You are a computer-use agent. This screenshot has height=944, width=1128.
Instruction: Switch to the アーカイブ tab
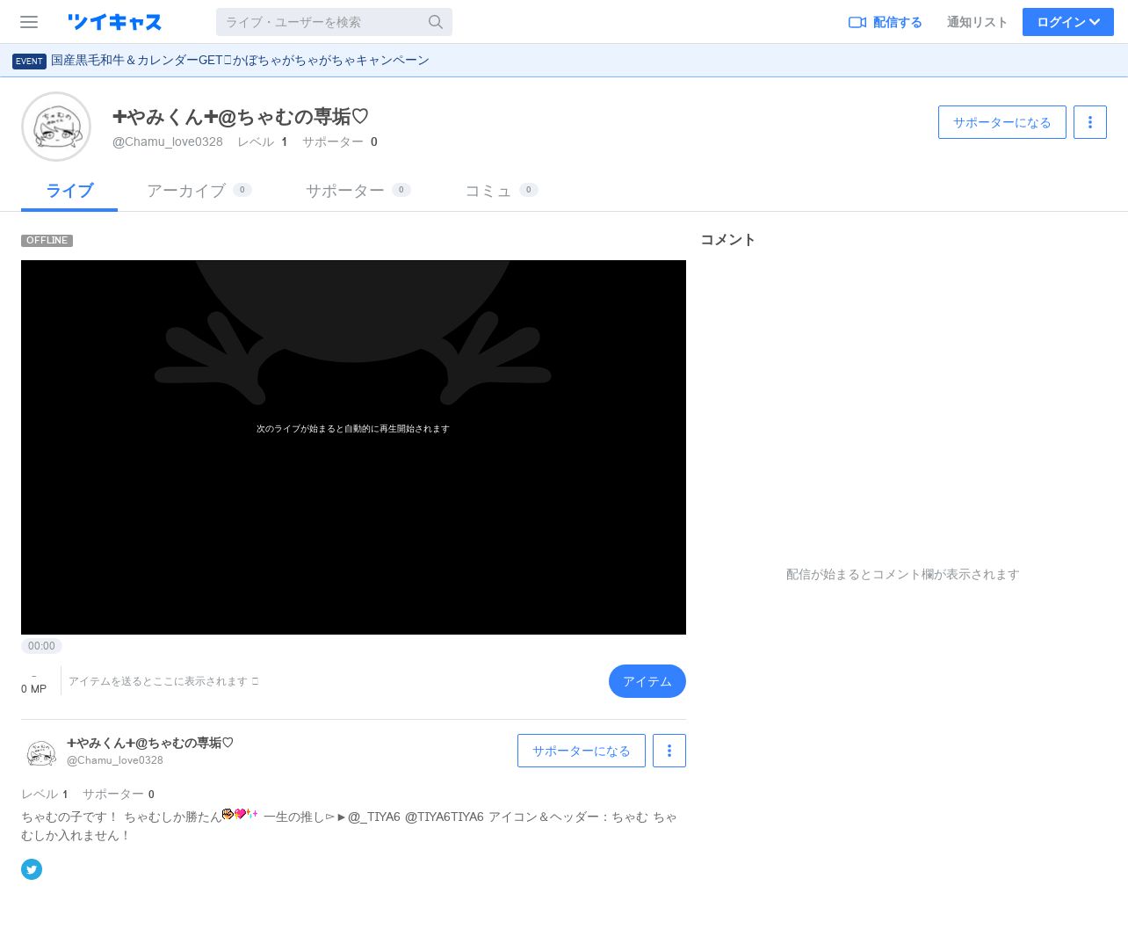(x=199, y=191)
